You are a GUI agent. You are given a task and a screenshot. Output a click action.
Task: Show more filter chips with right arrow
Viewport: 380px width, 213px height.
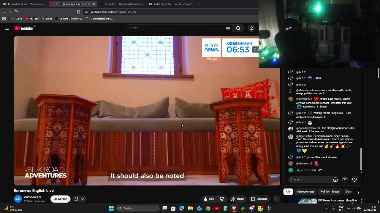[x=358, y=193]
